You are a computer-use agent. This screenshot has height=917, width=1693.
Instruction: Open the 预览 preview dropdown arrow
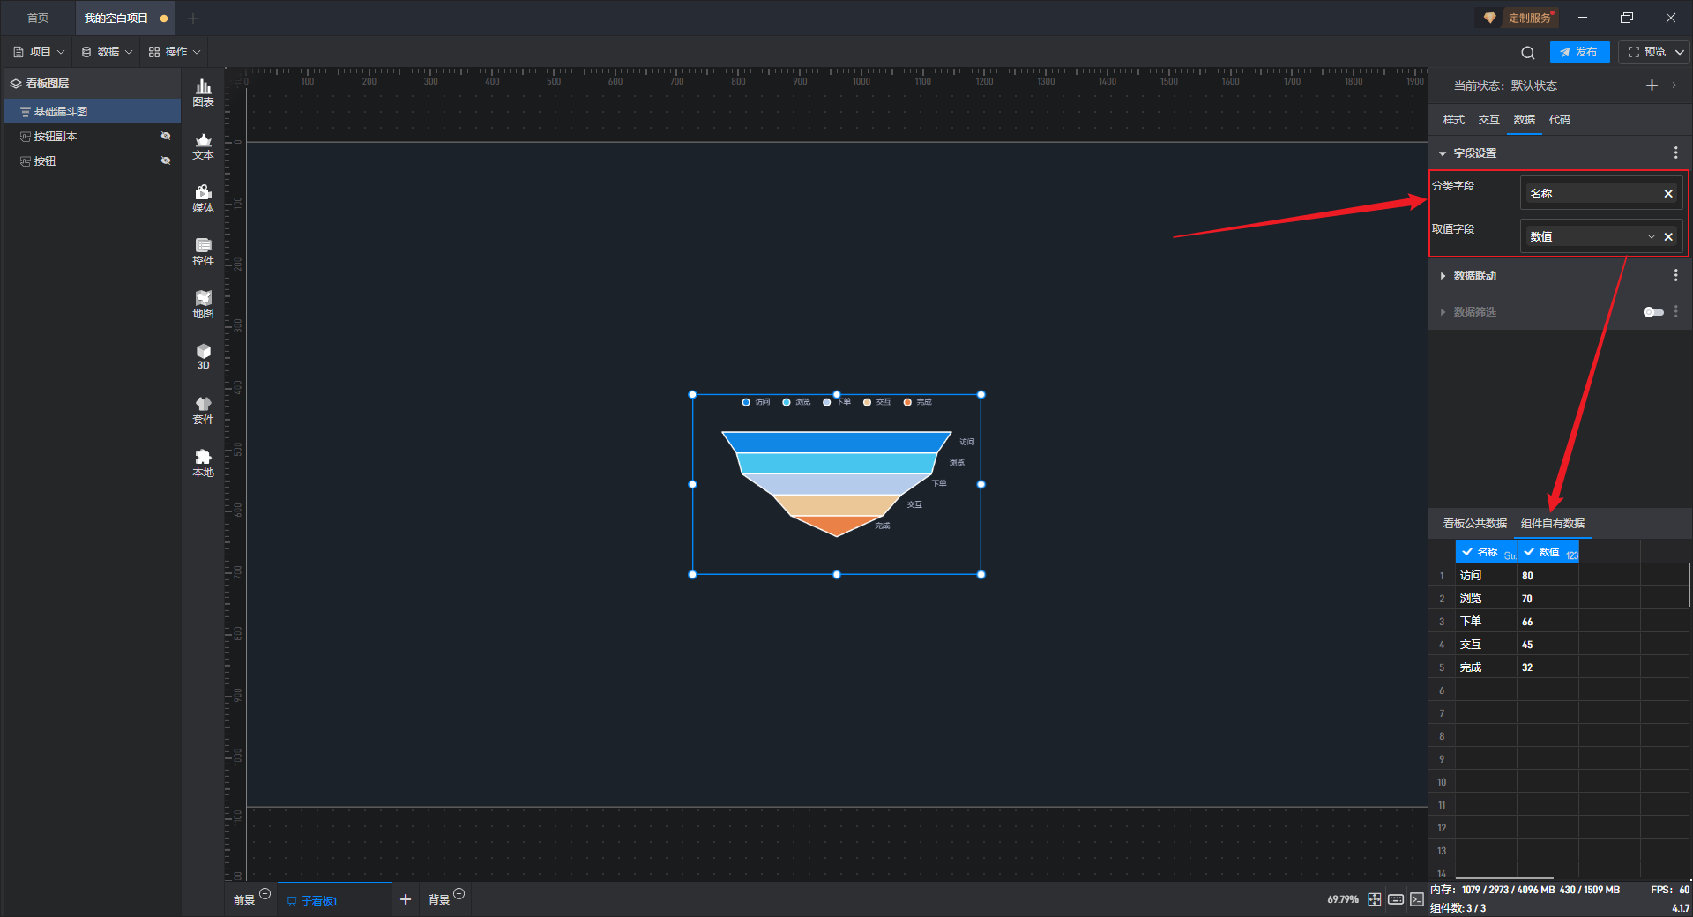tap(1680, 52)
